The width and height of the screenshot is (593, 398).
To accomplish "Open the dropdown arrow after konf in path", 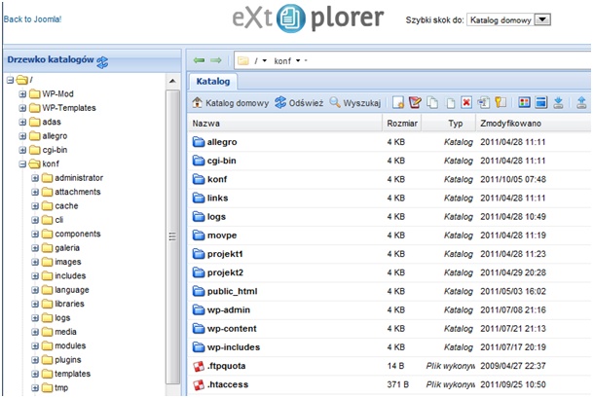I will pos(298,60).
